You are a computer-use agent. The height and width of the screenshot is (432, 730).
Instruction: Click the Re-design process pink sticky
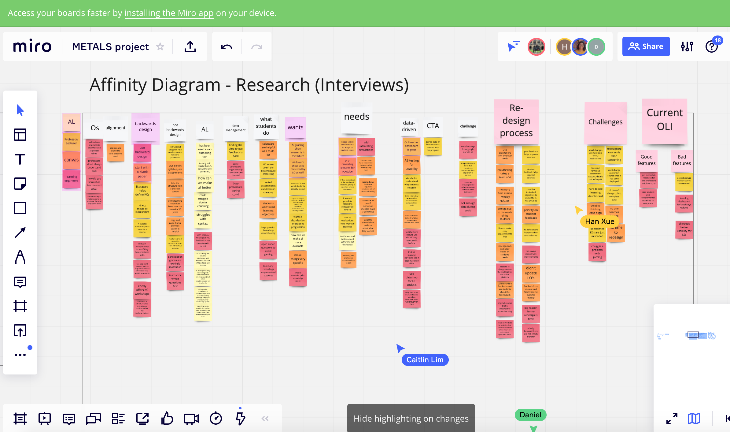pyautogui.click(x=516, y=121)
